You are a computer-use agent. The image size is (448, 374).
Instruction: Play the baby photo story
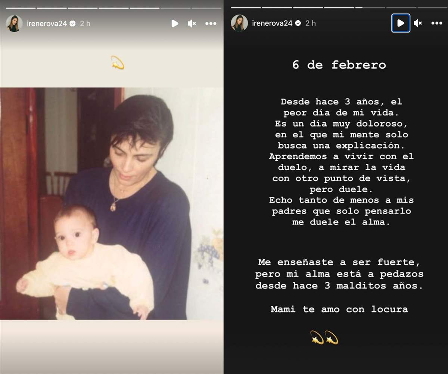tap(175, 24)
